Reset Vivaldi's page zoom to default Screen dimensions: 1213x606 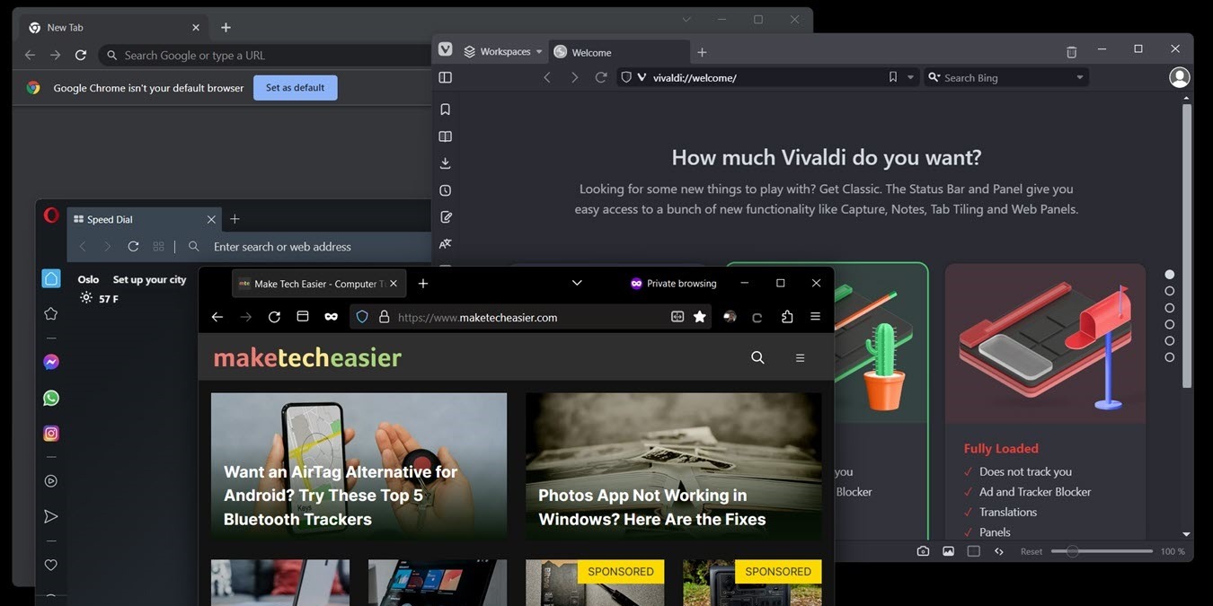[x=1031, y=550]
